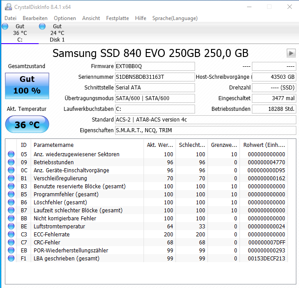Open the Hilfe menu
Screen dimensions: 299x288
140,18
